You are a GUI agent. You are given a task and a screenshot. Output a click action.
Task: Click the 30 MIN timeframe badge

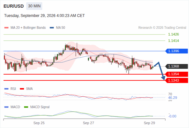tap(34, 6)
